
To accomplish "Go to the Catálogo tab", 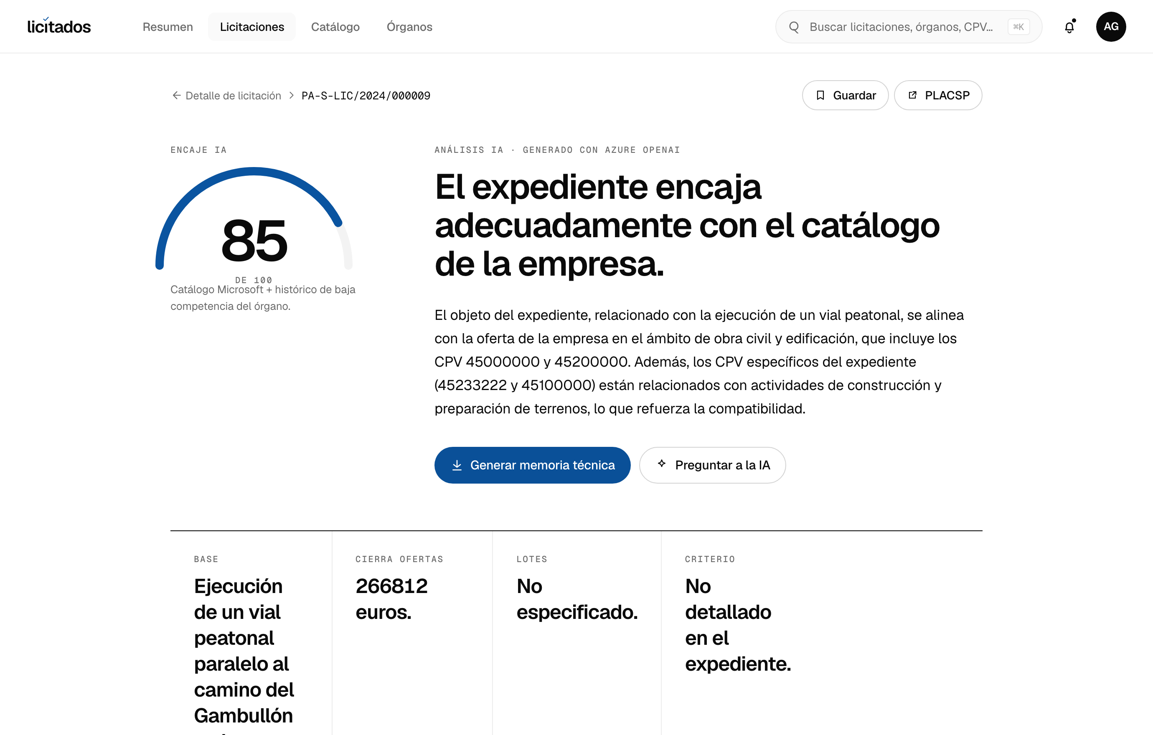I will pos(335,27).
